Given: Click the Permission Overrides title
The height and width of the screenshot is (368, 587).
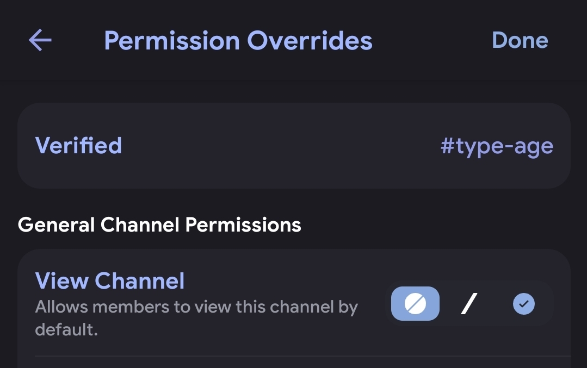Looking at the screenshot, I should pyautogui.click(x=238, y=40).
